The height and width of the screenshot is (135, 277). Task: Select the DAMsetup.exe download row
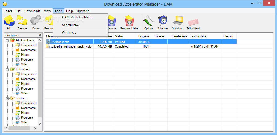[x=141, y=42]
